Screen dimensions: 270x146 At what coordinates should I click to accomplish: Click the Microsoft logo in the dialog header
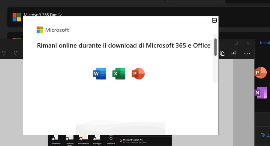[52, 30]
